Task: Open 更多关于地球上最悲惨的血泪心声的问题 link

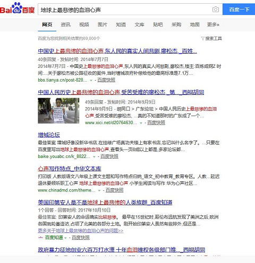Action: (x=81, y=231)
